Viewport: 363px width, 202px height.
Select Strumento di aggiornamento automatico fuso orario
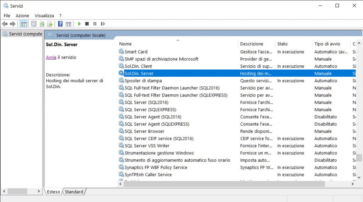point(177,160)
